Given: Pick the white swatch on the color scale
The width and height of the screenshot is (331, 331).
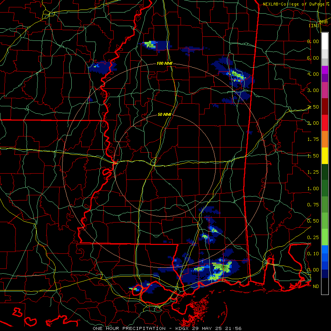Looking at the screenshot, I should (x=325, y=41).
